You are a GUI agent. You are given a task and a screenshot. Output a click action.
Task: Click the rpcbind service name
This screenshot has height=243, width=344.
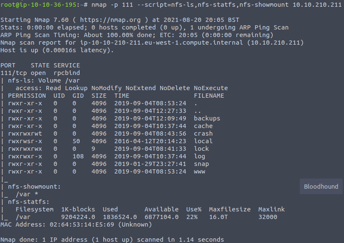click(x=67, y=73)
